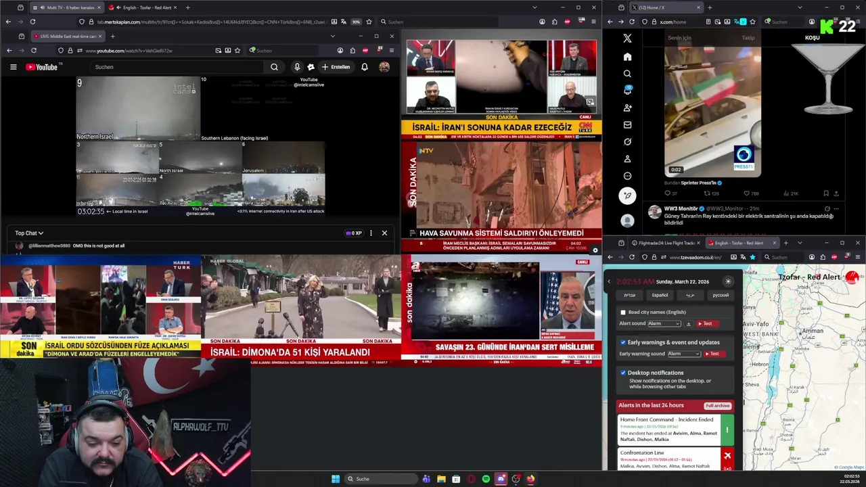This screenshot has width=866, height=487.
Task: Open X profile person icon
Action: 627,159
